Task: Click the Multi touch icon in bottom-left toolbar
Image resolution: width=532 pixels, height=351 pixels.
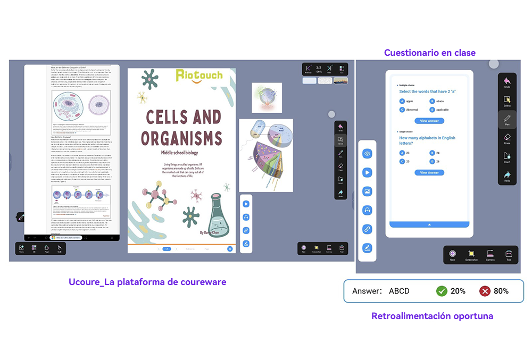Action: [60, 248]
